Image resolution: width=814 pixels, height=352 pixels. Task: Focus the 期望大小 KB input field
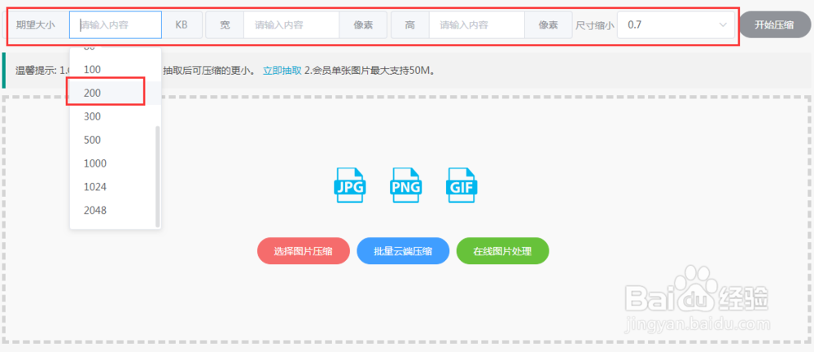116,25
